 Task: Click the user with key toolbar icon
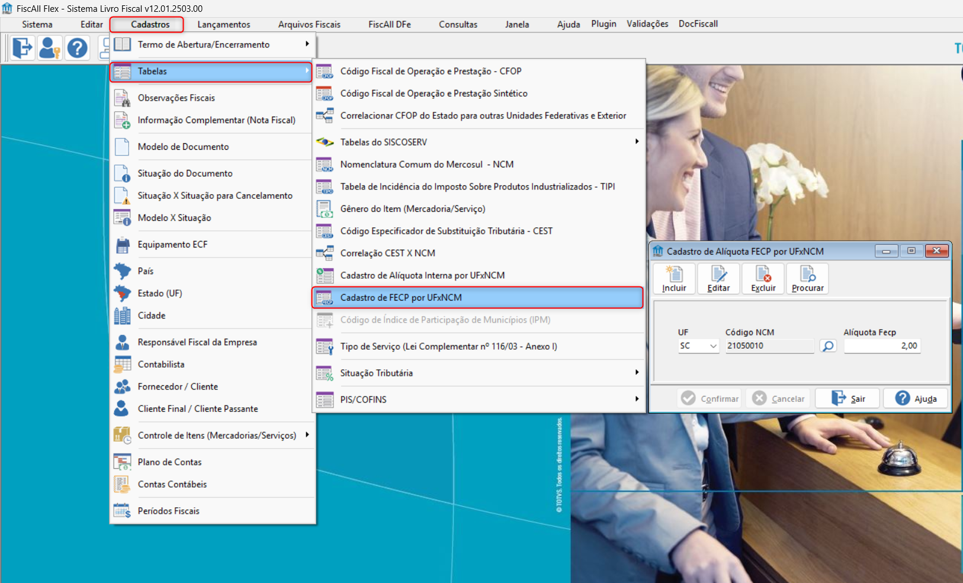(50, 48)
